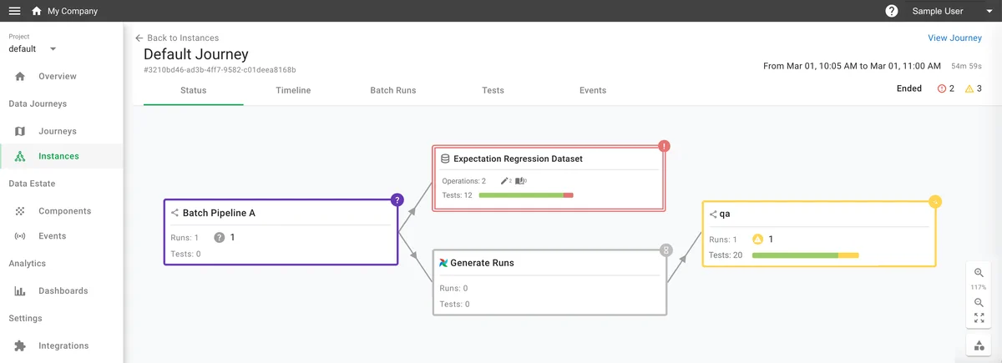Open Dashboards in the sidebar
The width and height of the screenshot is (1002, 363).
tap(63, 290)
